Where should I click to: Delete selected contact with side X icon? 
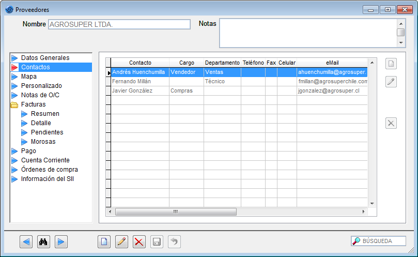[x=391, y=123]
